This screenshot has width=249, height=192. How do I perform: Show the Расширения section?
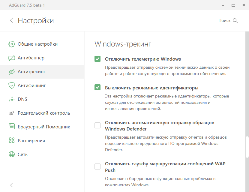(x=42, y=140)
